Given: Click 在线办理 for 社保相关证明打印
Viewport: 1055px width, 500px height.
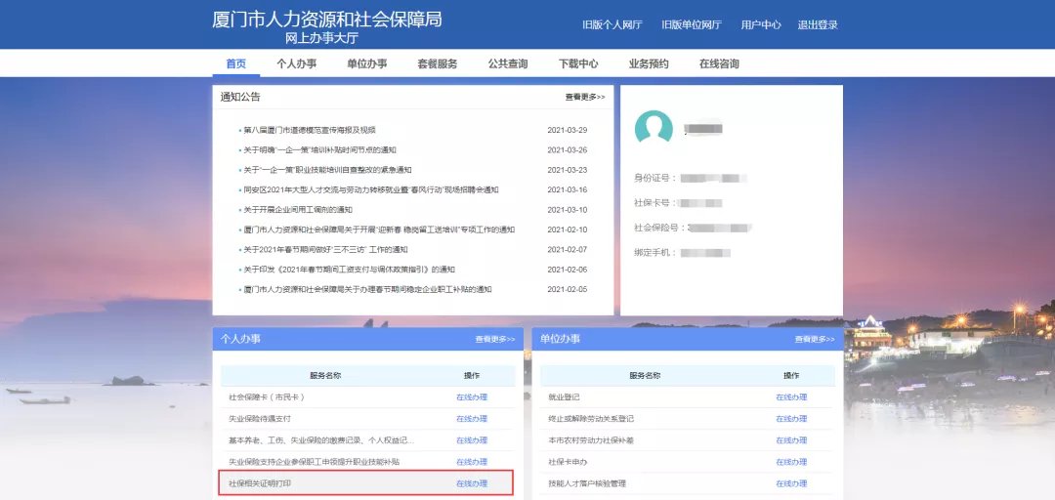Looking at the screenshot, I should point(471,483).
